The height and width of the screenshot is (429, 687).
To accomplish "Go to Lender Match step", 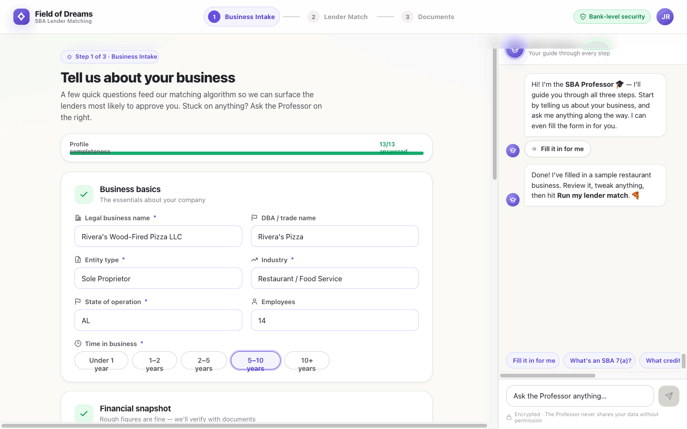I will [x=338, y=17].
